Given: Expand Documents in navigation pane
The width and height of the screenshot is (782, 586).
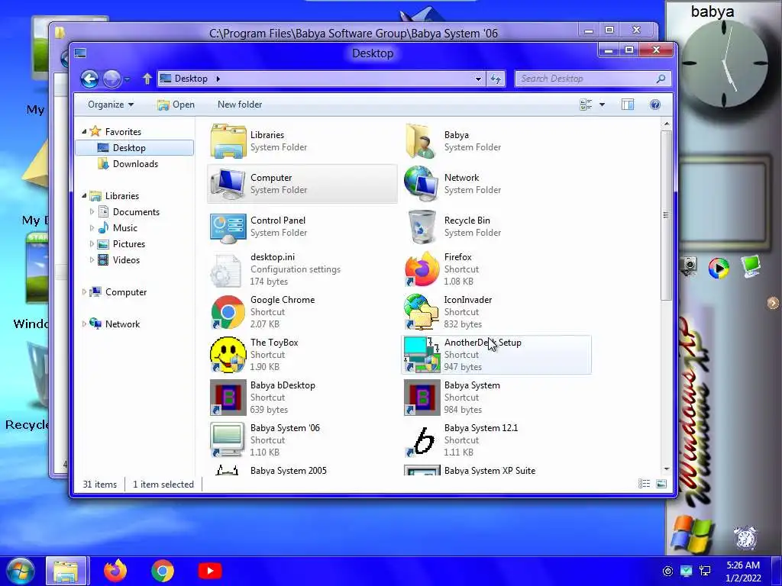Looking at the screenshot, I should 92,212.
